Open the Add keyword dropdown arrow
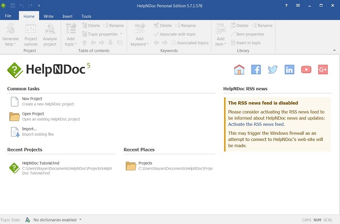This screenshot has width=340, height=224. pos(148,44)
